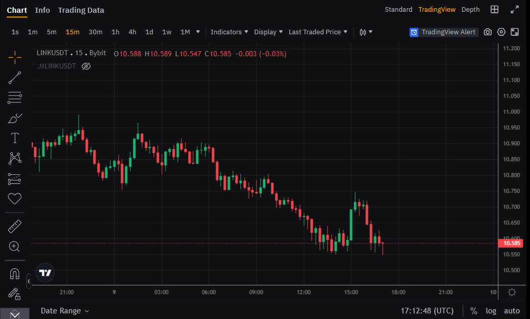Take a chart snapshot with camera icon
The width and height of the screenshot is (530, 319).
point(488,32)
